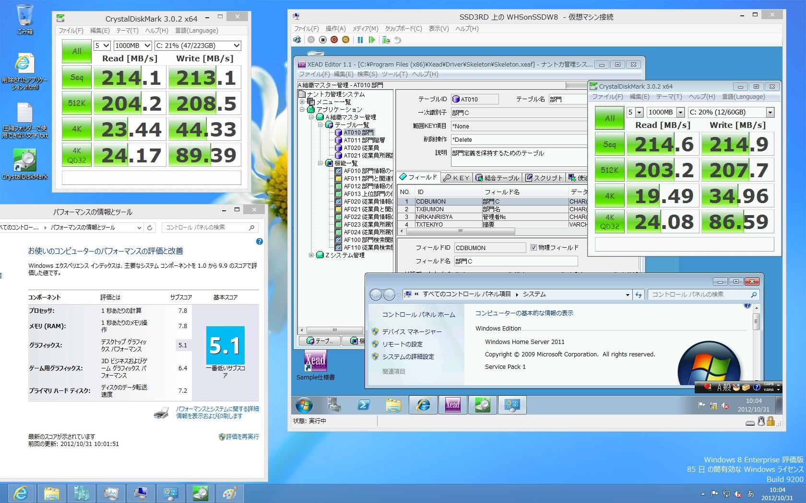The width and height of the screenshot is (806, 503).
Task: Open Paint from the Windows 8 taskbar
Action: (229, 493)
